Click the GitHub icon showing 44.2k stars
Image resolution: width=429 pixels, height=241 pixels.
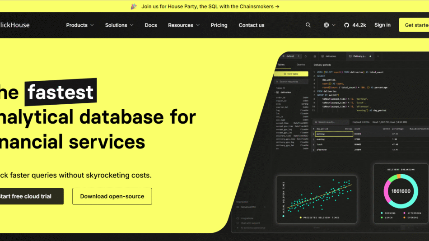pos(354,25)
